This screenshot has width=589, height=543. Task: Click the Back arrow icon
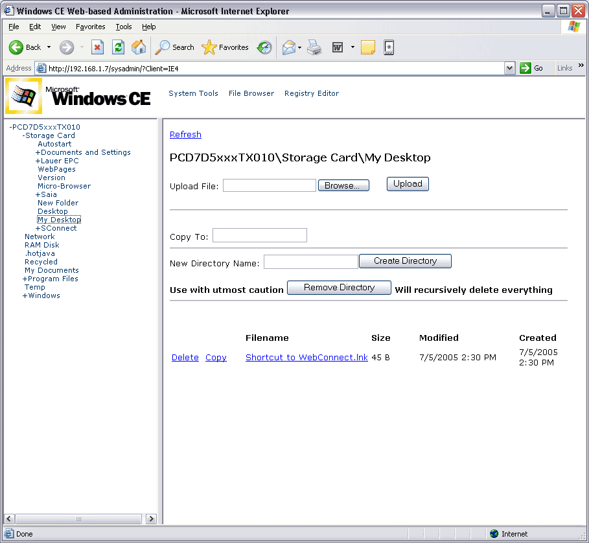(x=16, y=47)
